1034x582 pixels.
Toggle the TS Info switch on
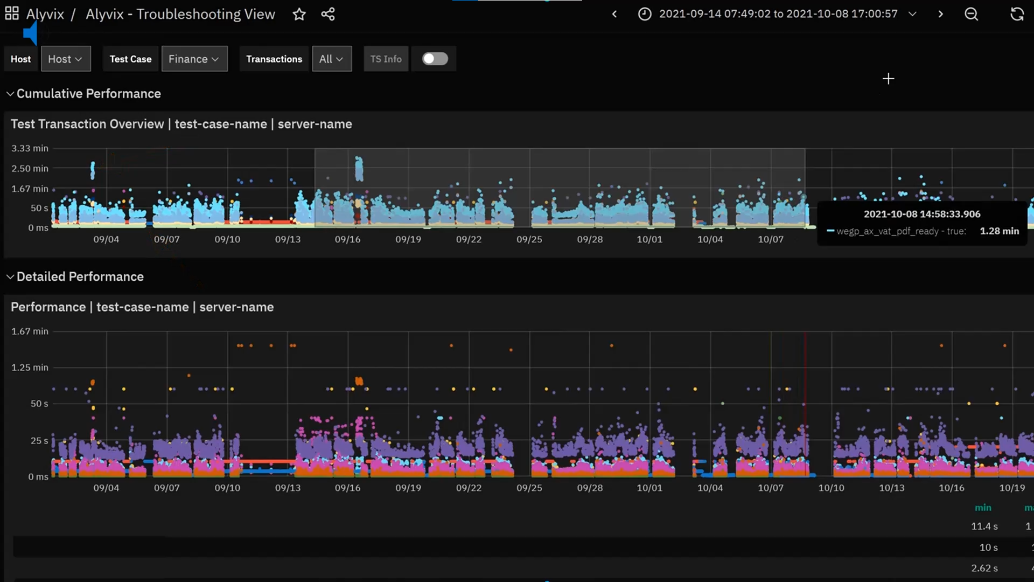tap(435, 58)
